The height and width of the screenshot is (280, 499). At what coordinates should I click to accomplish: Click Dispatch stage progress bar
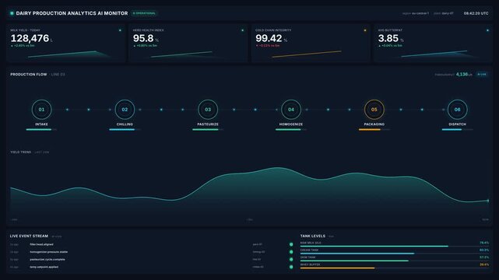point(457,129)
